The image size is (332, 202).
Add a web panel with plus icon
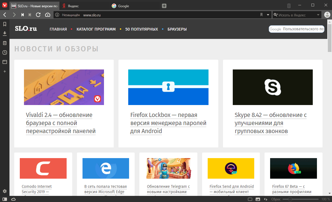[5, 72]
